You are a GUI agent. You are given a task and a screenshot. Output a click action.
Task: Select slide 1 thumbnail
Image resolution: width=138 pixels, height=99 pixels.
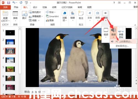pyautogui.click(x=10, y=33)
